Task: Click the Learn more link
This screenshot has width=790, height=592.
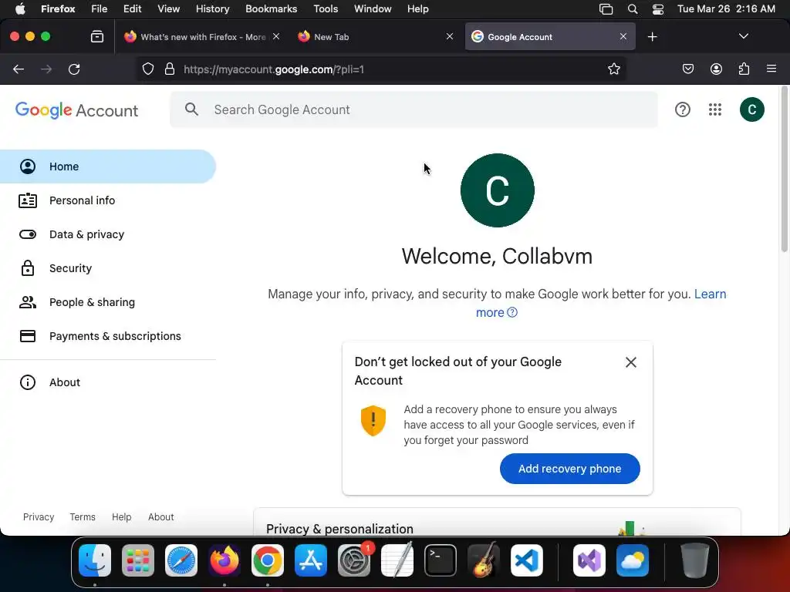Action: tap(710, 294)
